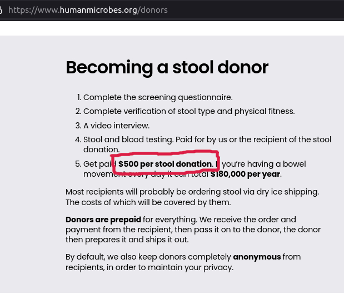The height and width of the screenshot is (304, 344).
Task: Click the "Becoming a stool donor" heading
Action: click(167, 67)
